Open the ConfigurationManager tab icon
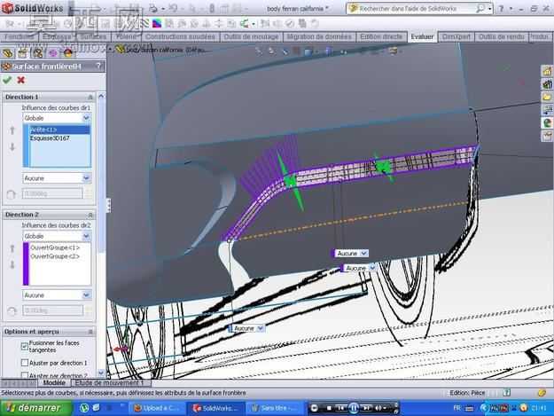The width and height of the screenshot is (554, 416). coord(38,53)
